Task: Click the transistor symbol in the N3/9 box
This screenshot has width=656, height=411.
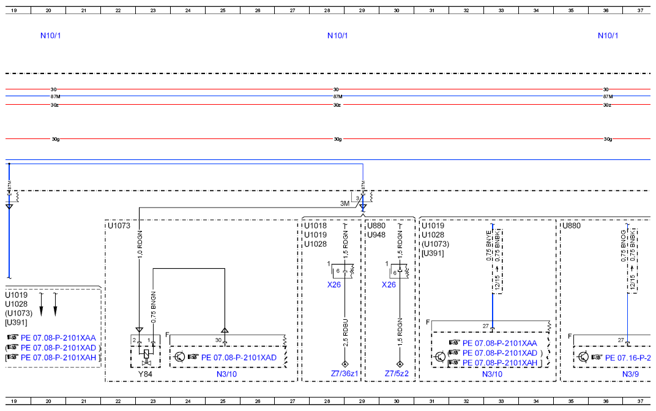Action: pyautogui.click(x=583, y=357)
